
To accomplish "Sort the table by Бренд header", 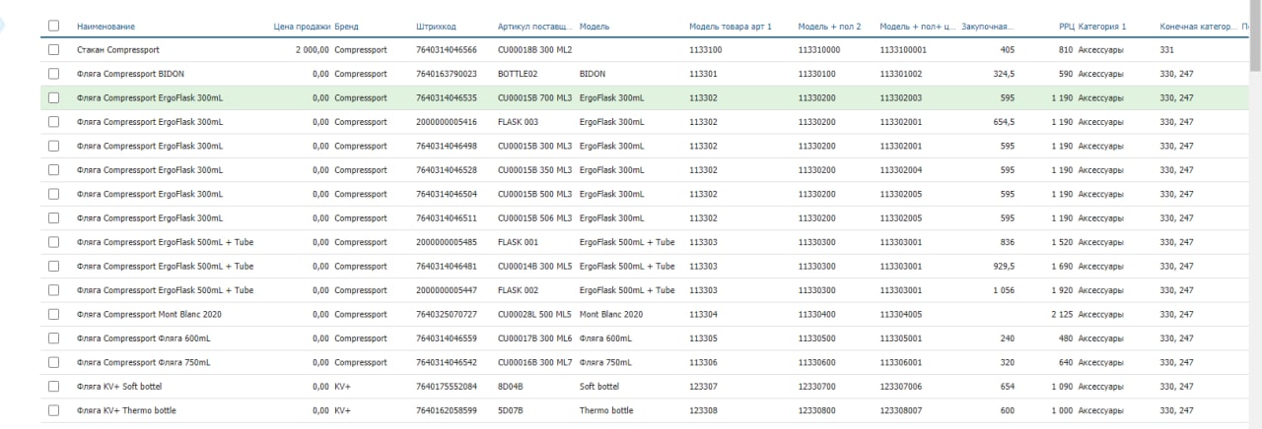I will click(x=346, y=26).
